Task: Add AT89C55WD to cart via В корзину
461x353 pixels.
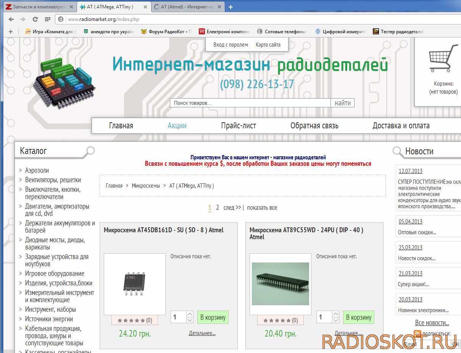Action: (359, 317)
